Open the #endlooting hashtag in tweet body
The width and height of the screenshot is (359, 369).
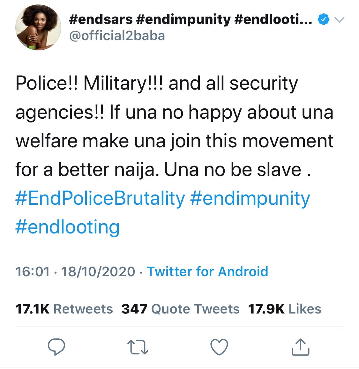[x=67, y=227]
